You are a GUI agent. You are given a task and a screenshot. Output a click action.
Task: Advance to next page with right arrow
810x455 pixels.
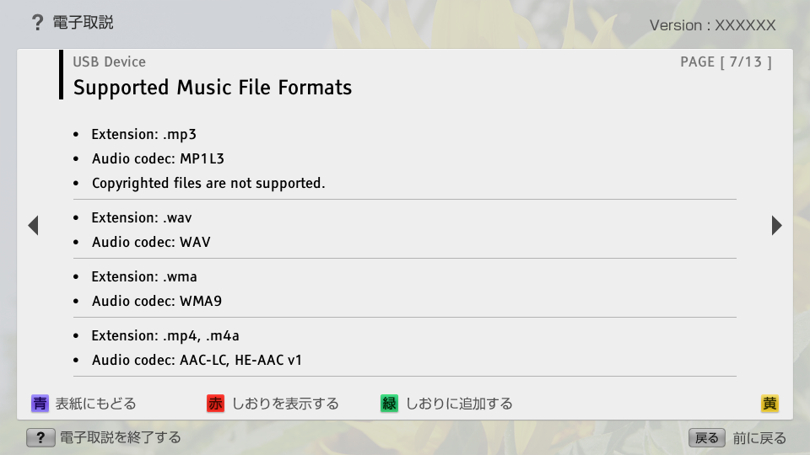tap(776, 226)
